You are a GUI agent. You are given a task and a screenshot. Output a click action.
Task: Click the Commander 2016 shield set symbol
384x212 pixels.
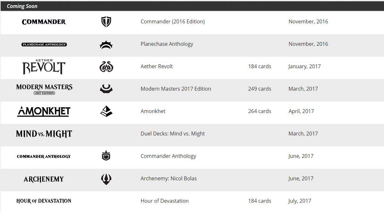click(106, 22)
